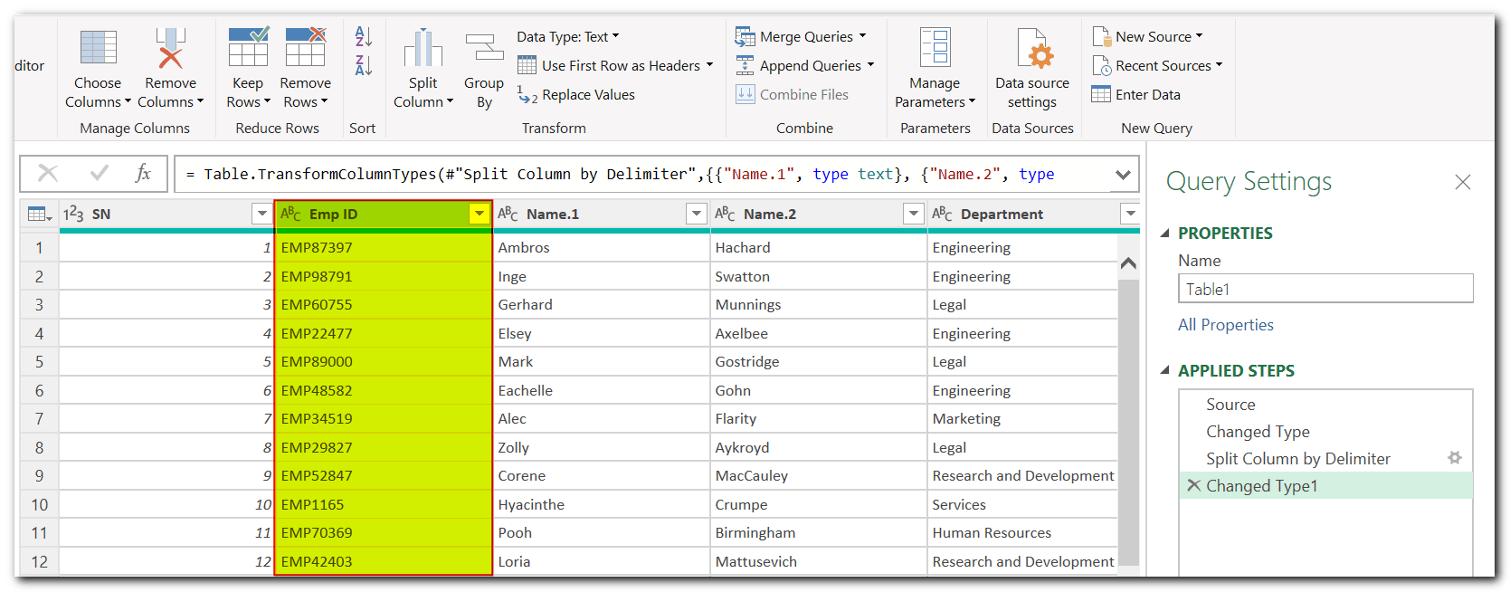Open the Name.1 column filter dropdown
The height and width of the screenshot is (592, 1510).
click(697, 214)
